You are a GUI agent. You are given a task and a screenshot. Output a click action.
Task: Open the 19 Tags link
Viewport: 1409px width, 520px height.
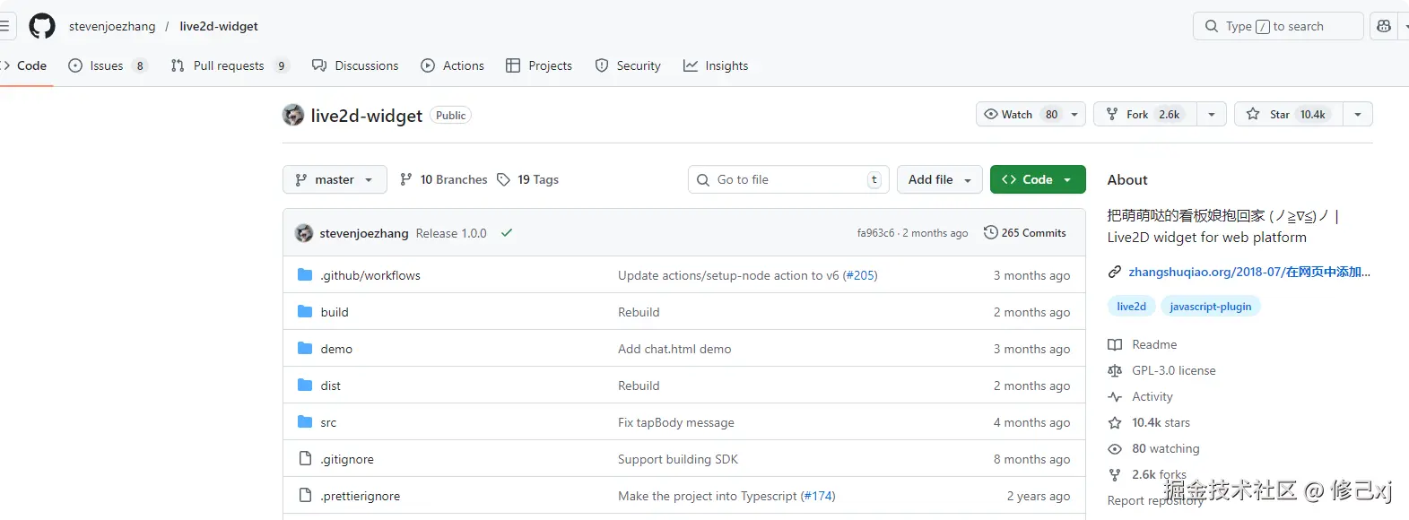click(x=528, y=179)
